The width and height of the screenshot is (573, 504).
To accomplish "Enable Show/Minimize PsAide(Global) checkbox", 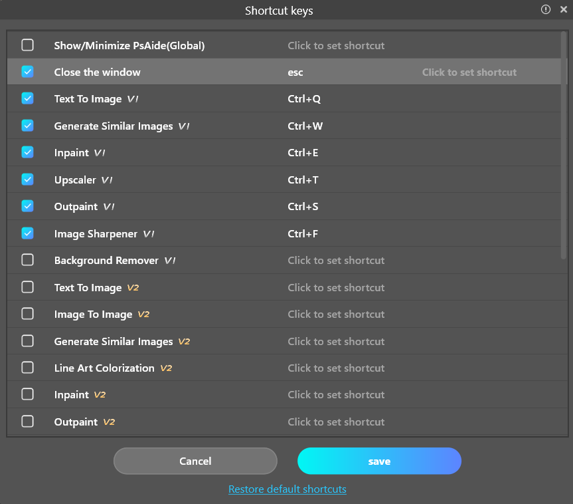I will [27, 45].
